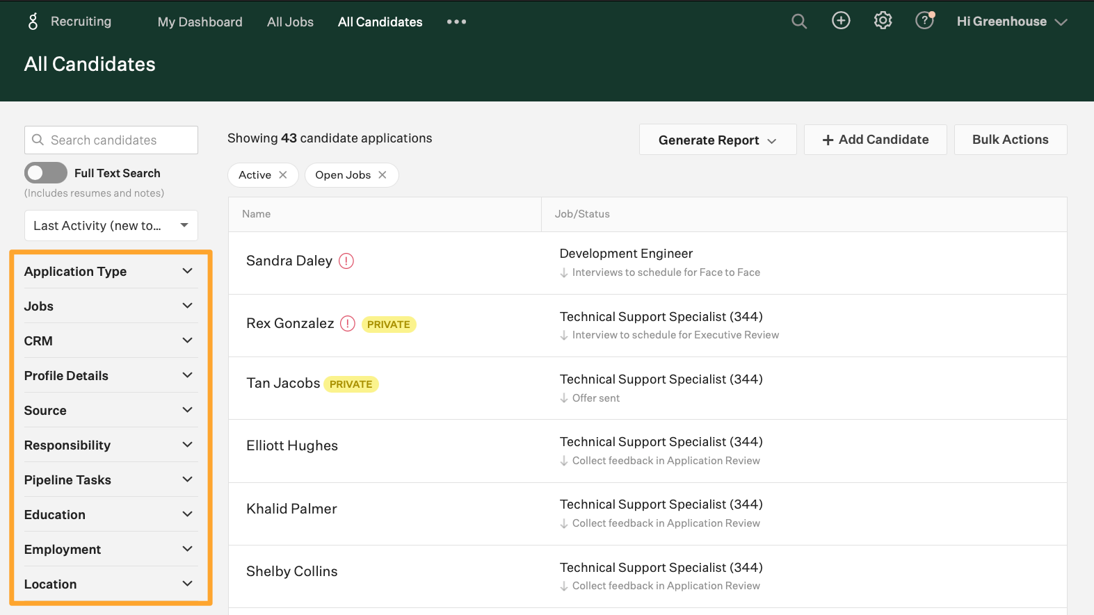Expand the Profile Details filter
This screenshot has height=615, width=1094.
tap(111, 375)
